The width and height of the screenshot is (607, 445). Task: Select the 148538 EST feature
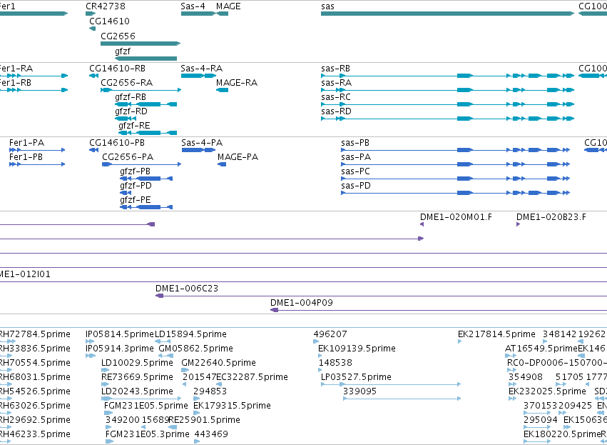320,370
